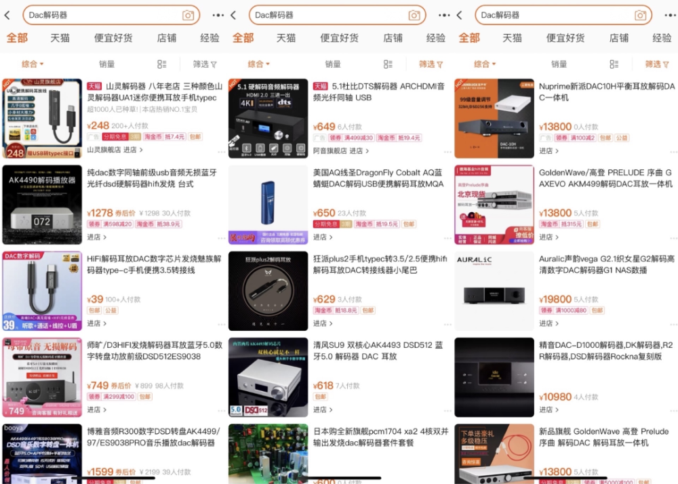Viewport: 678px width, 484px height.
Task: Switch to the 天猫 tab on the left screen
Action: click(60, 38)
